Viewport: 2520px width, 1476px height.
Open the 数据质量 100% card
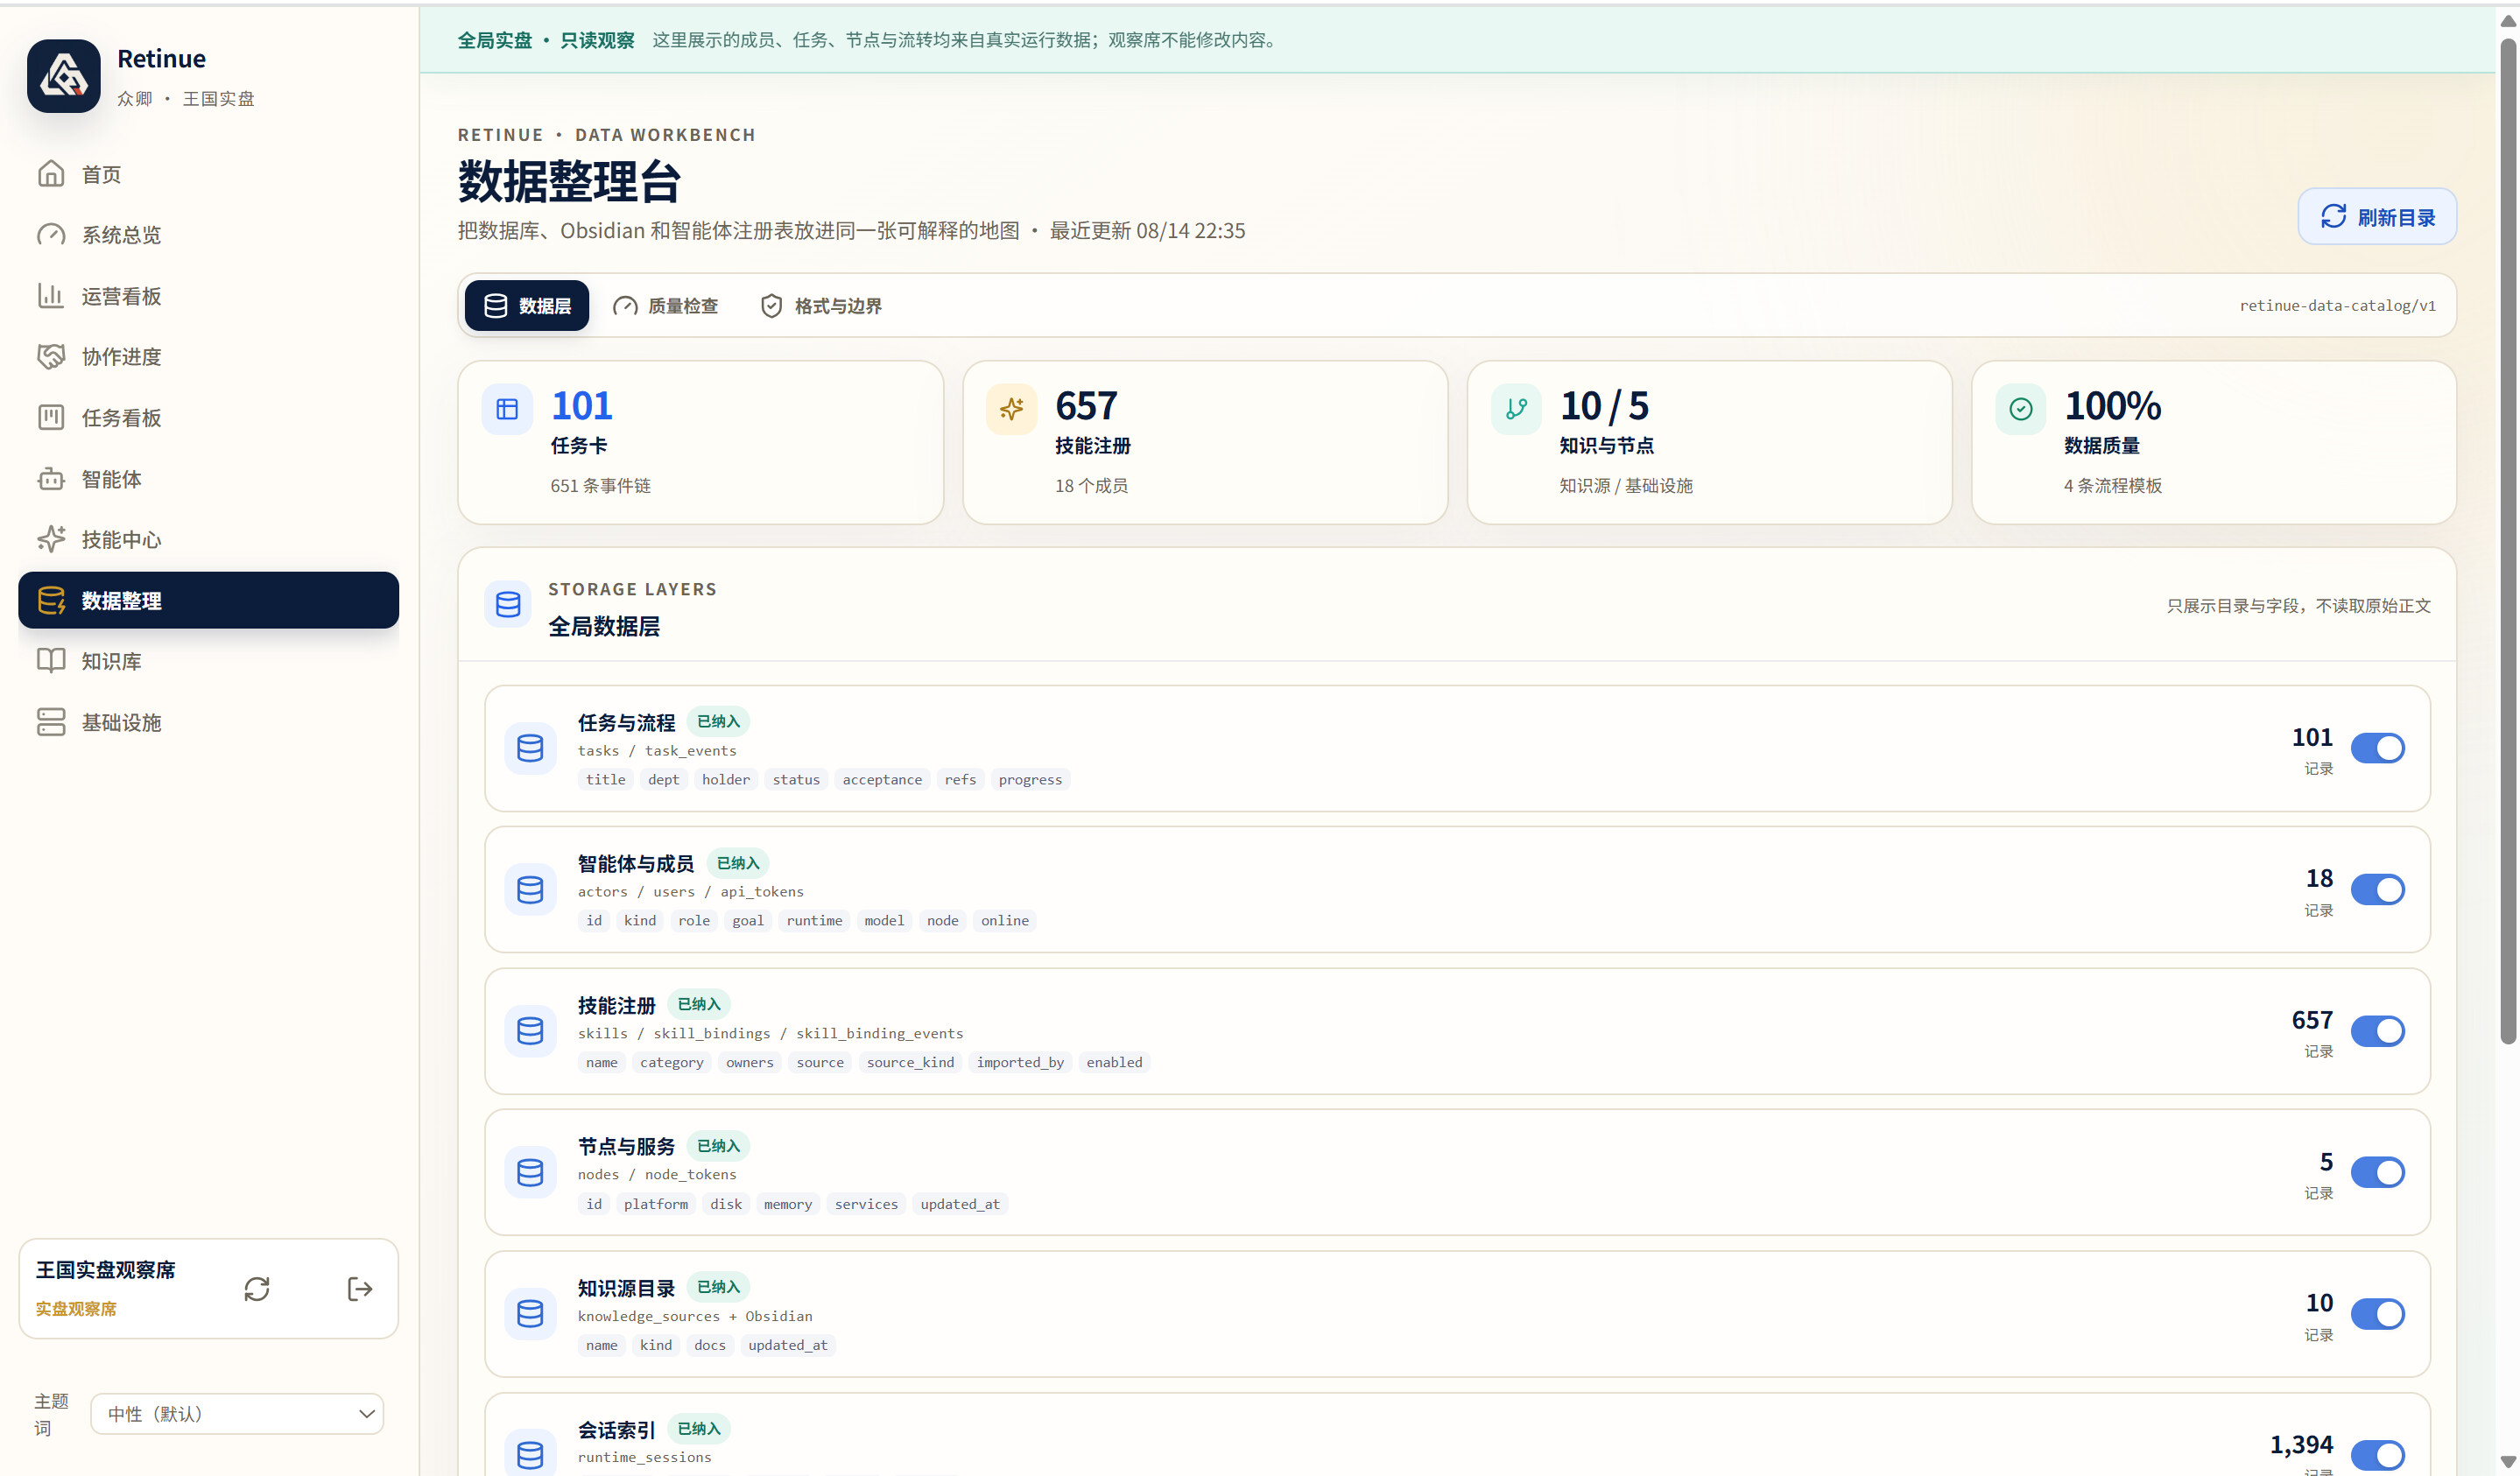pyautogui.click(x=2214, y=442)
